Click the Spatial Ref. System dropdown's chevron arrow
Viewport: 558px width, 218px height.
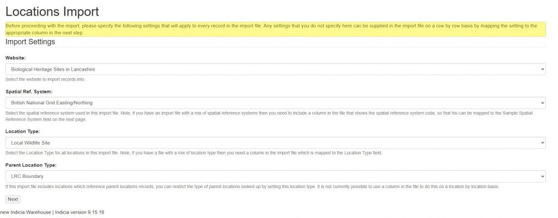tap(542, 102)
